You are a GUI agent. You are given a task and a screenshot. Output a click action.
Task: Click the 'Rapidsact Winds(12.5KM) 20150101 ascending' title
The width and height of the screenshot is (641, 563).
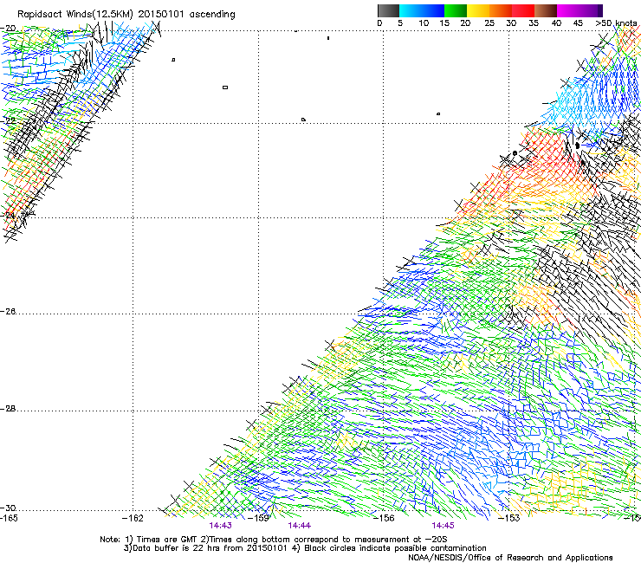(126, 15)
